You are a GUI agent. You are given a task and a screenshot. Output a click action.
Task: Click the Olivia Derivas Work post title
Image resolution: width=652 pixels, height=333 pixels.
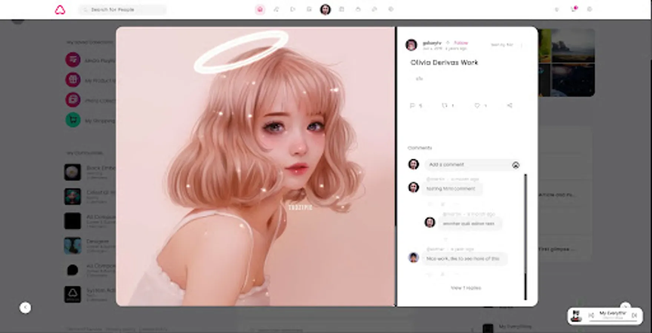coord(444,63)
